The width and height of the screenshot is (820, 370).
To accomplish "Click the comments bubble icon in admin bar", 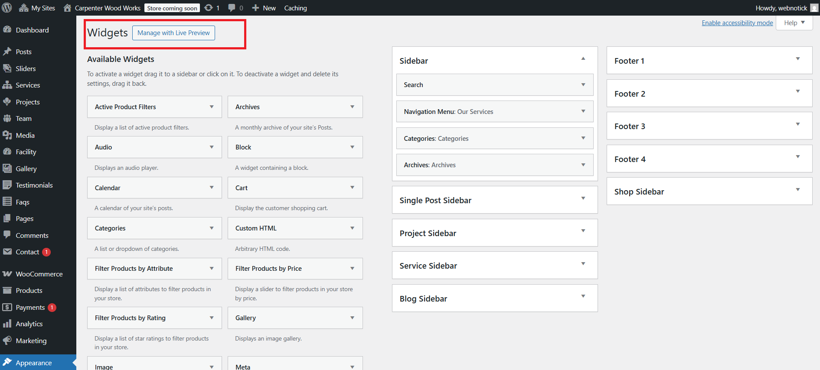I will [232, 8].
